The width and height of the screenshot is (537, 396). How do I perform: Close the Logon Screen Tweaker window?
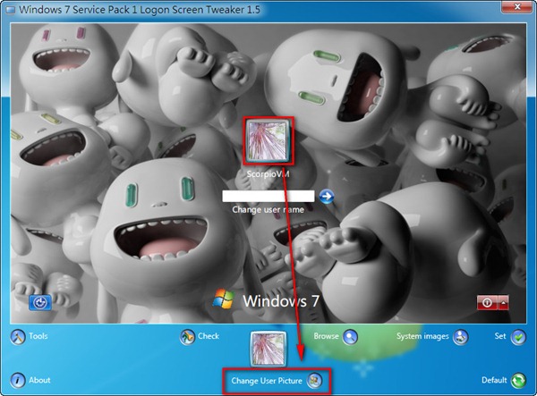click(517, 7)
